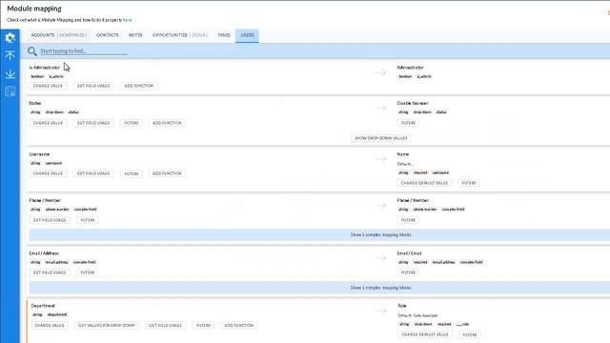Click Add Function for Is Administrator
The image size is (610, 343).
pyautogui.click(x=139, y=86)
